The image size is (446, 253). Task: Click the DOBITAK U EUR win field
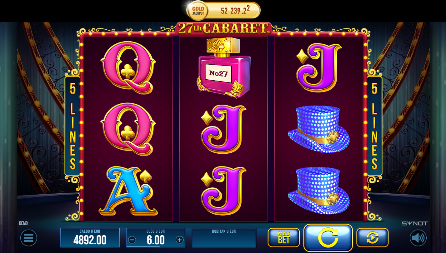(x=224, y=238)
